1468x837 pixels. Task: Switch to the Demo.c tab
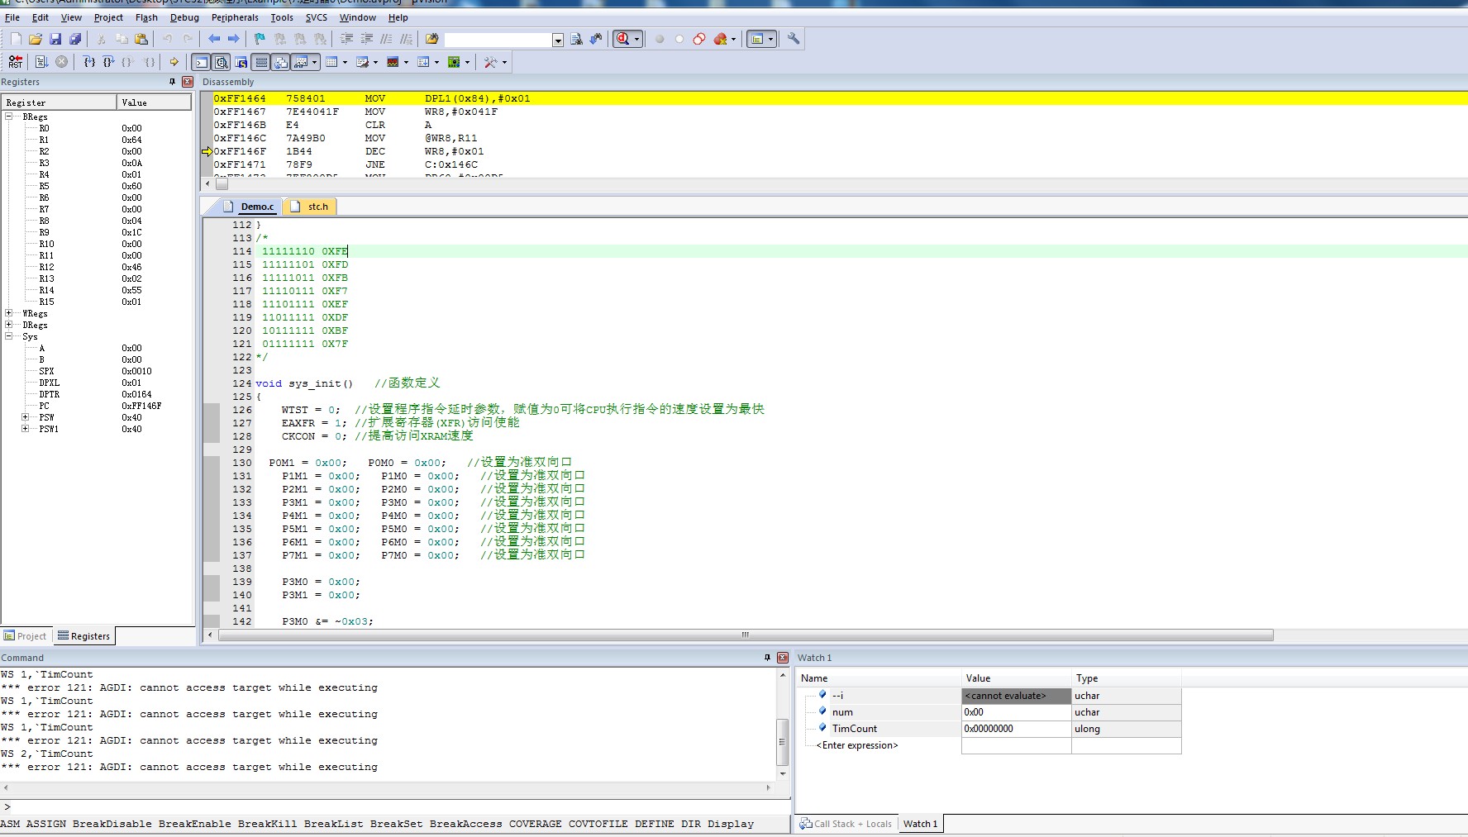(x=249, y=207)
